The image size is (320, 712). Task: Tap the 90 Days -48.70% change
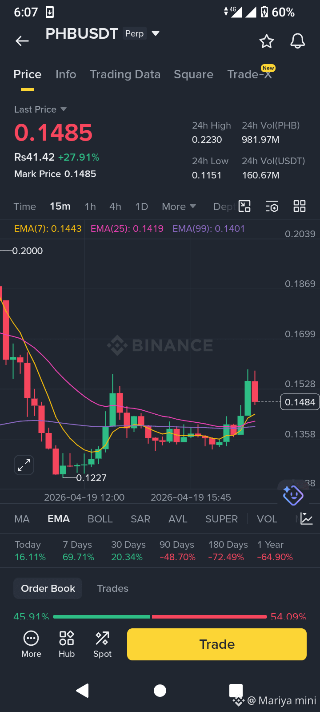177,551
